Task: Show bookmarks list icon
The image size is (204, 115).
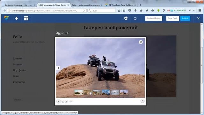Action: point(124,11)
